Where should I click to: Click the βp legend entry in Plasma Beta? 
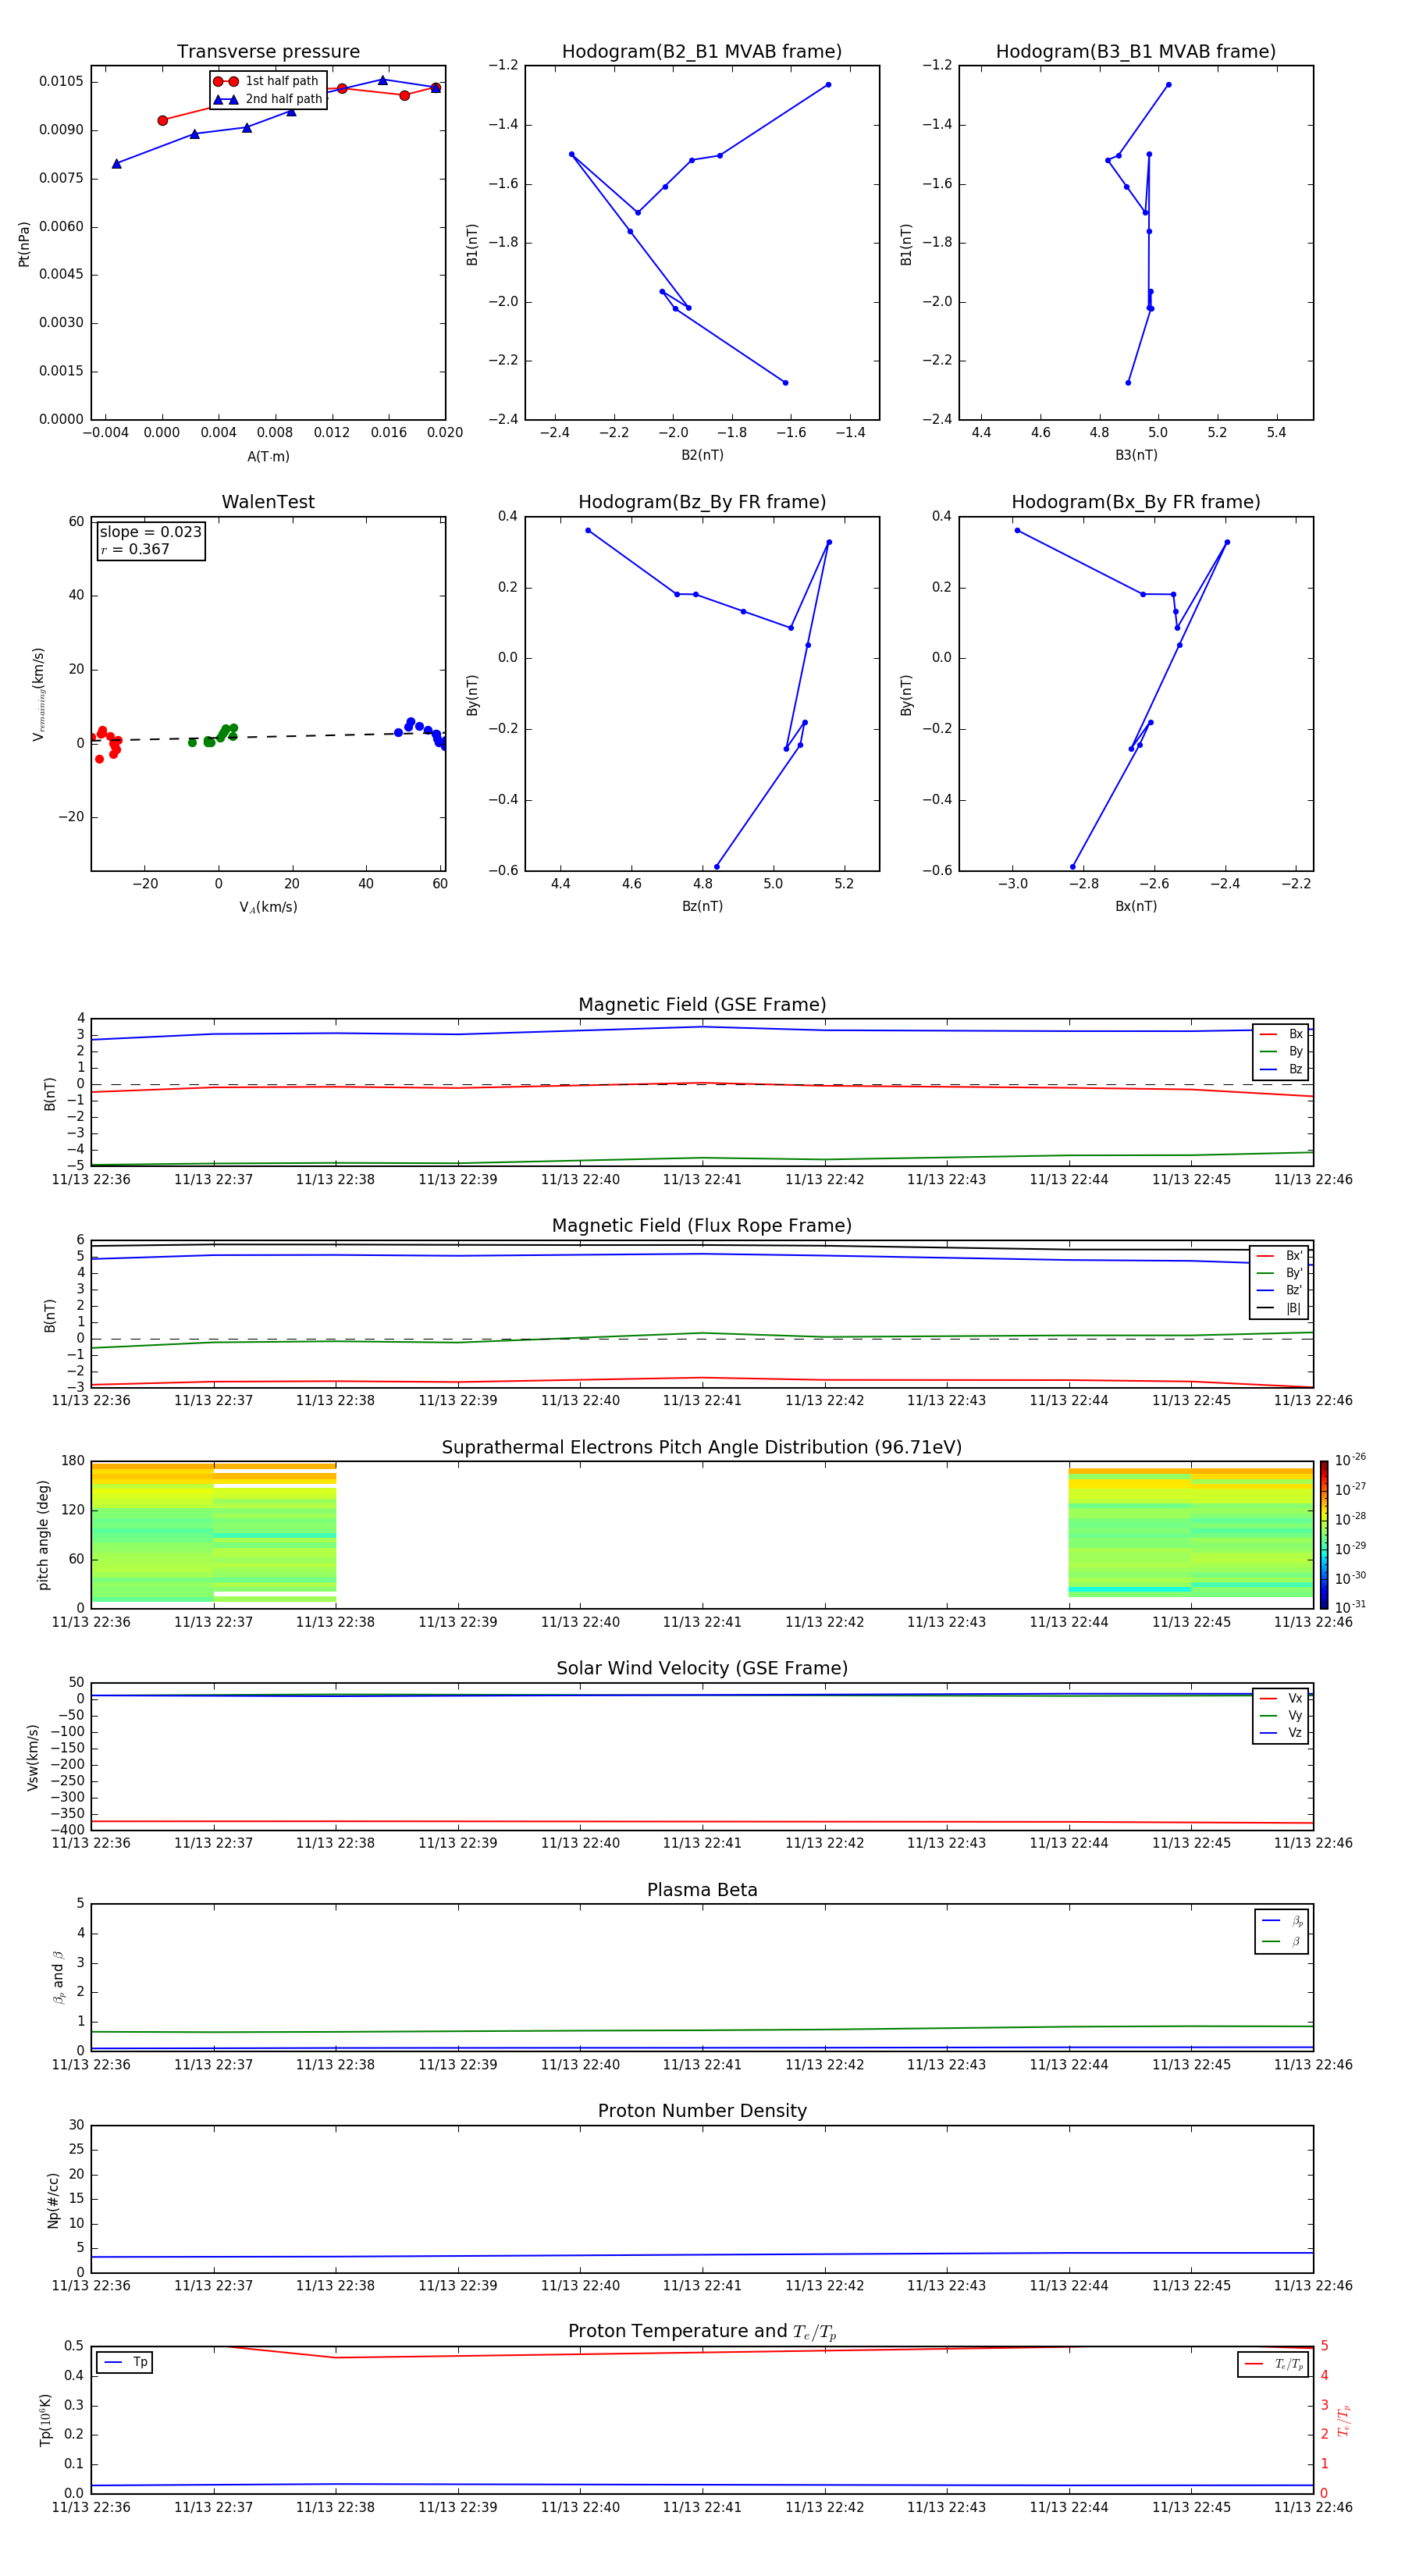pyautogui.click(x=1282, y=1921)
